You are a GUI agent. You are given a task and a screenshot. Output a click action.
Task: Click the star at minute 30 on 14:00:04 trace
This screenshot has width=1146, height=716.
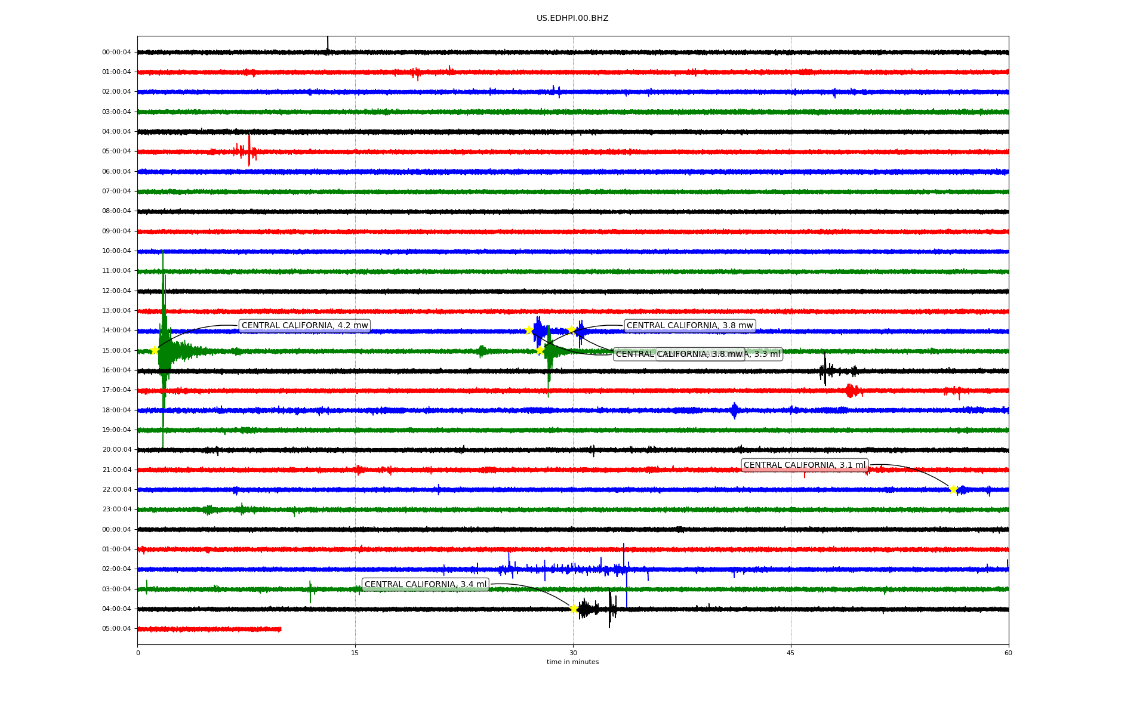tap(572, 329)
